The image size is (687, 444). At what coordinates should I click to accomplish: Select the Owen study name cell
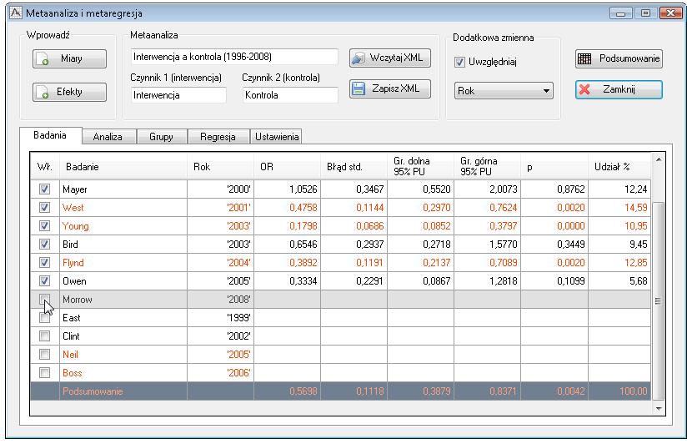(123, 280)
